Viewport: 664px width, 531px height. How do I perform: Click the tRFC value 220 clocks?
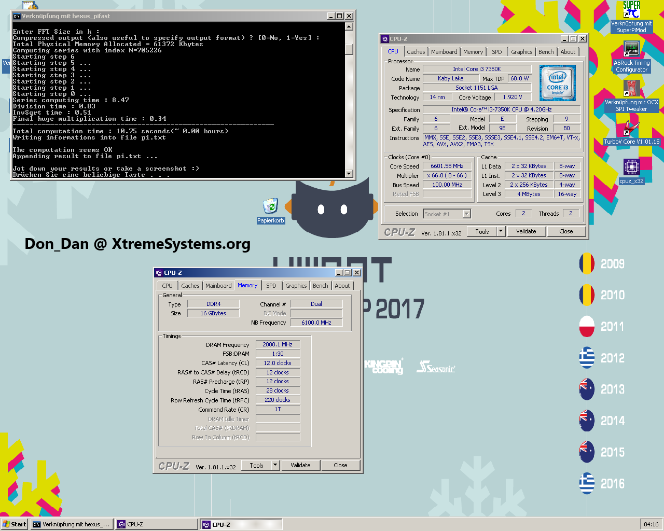(278, 400)
